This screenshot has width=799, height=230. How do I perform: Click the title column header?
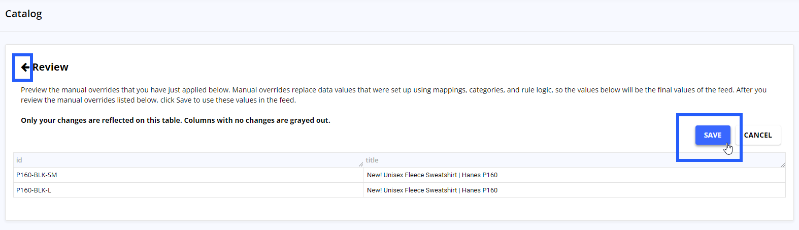(x=575, y=160)
